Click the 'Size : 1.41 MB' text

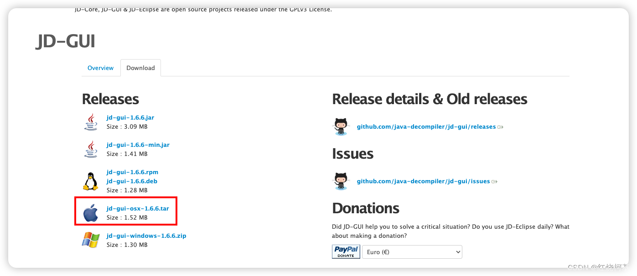pyautogui.click(x=127, y=154)
